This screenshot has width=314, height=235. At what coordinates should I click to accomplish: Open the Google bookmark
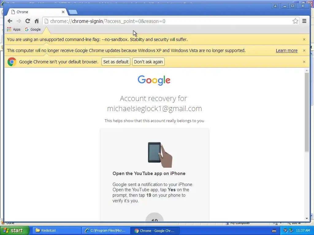pyautogui.click(x=33, y=29)
